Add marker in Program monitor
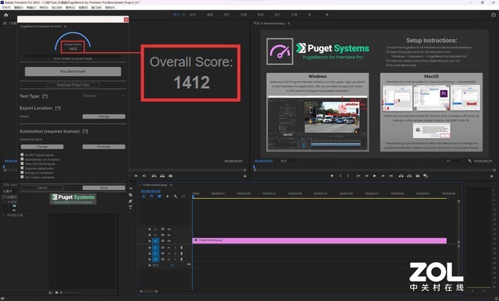 [331, 175]
